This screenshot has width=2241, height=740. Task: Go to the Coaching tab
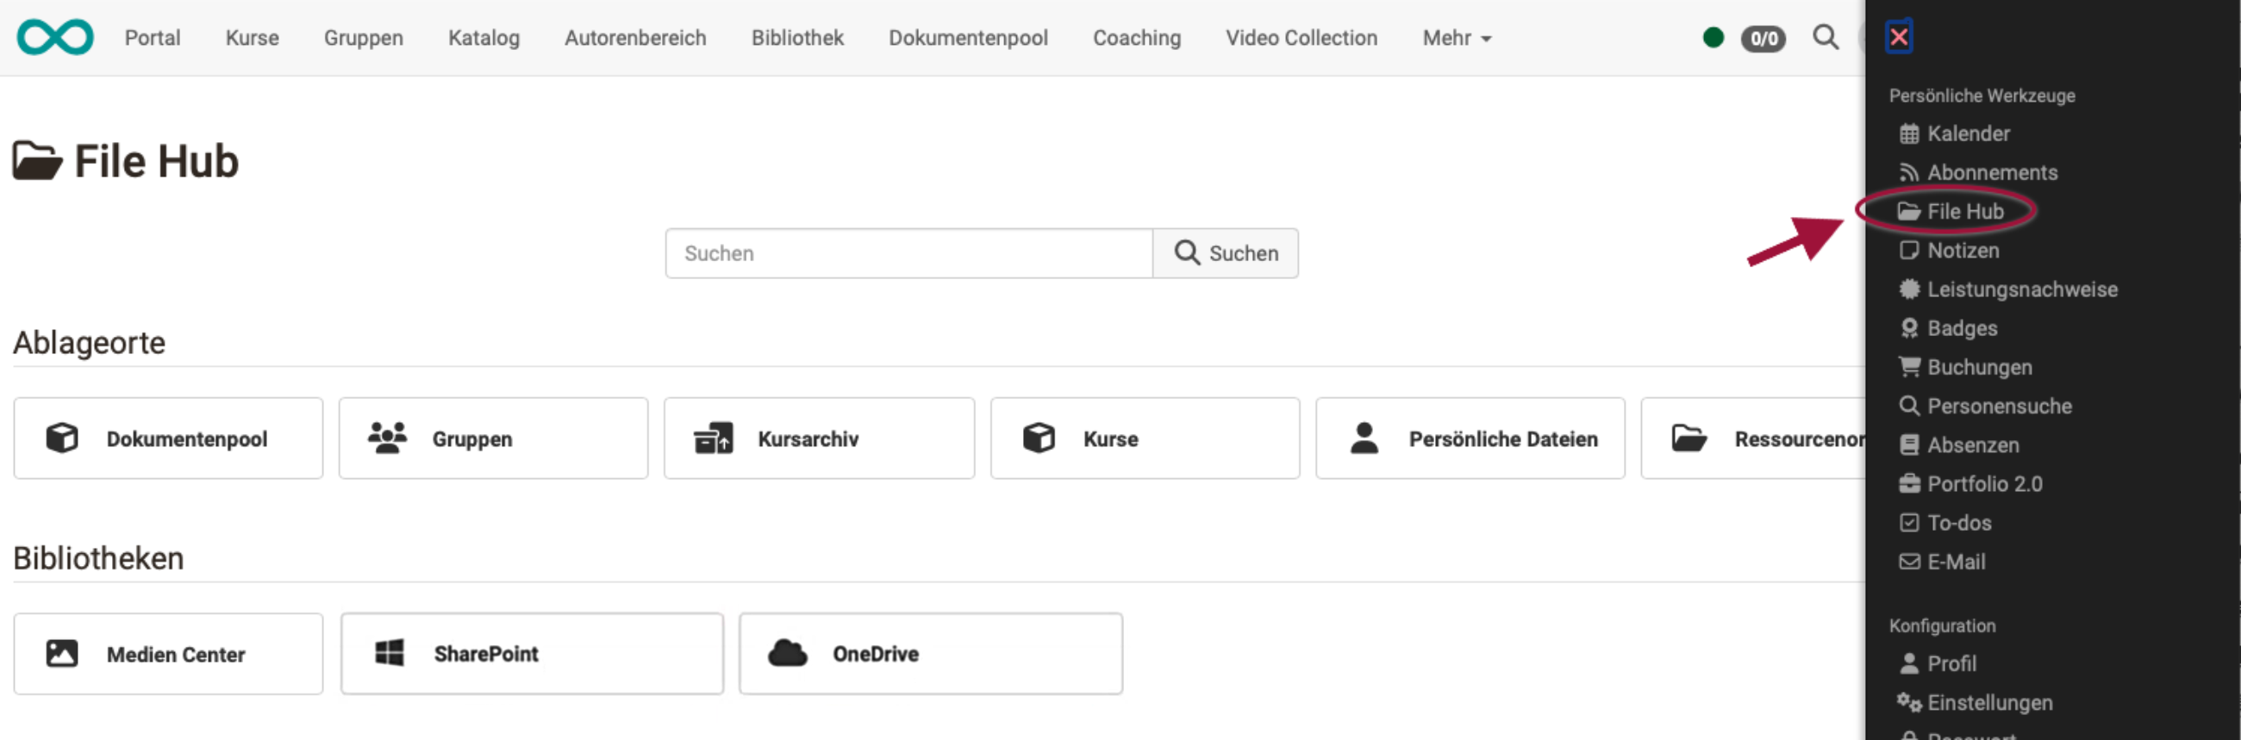(1137, 38)
